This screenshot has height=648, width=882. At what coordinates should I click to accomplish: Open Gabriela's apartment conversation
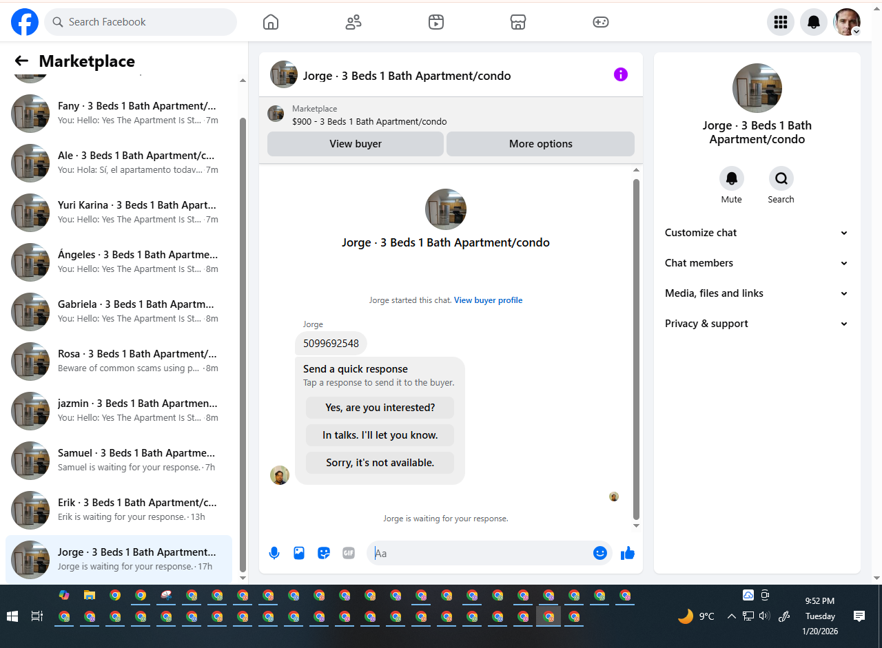[x=119, y=311]
